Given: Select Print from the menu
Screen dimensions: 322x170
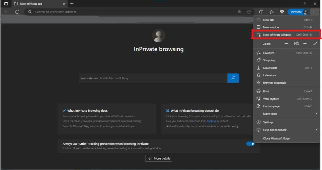Looking at the screenshot, I should pyautogui.click(x=287, y=91).
